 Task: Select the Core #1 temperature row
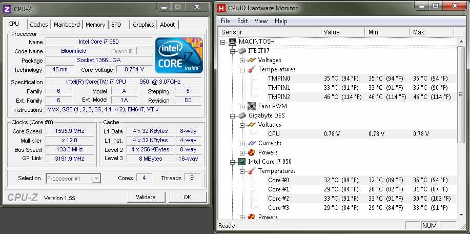(x=362, y=189)
